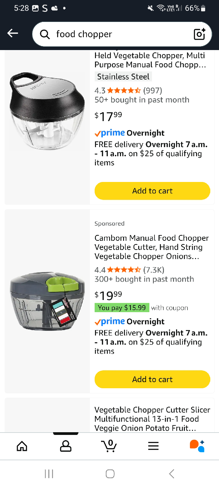Tap the You pay $15.99 coupon badge

[x=122, y=308]
